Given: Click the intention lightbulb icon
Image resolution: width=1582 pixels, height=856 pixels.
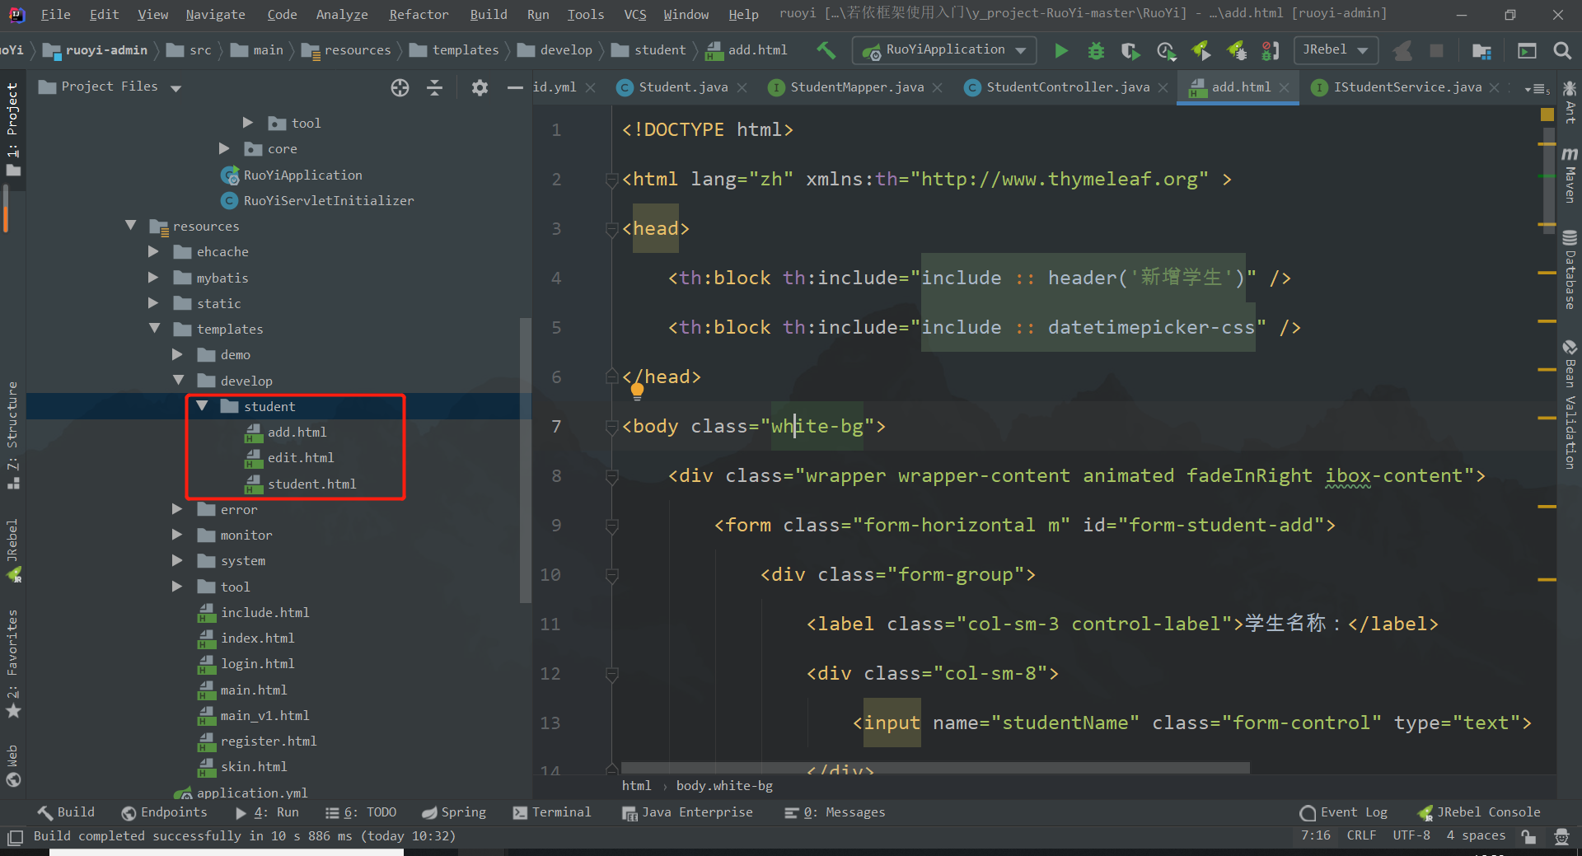Looking at the screenshot, I should click(637, 391).
